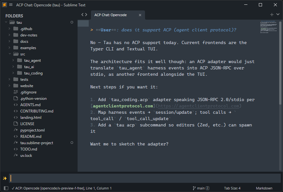
Task: Toggle the sidebar with status bar panel icon
Action: 6,188
